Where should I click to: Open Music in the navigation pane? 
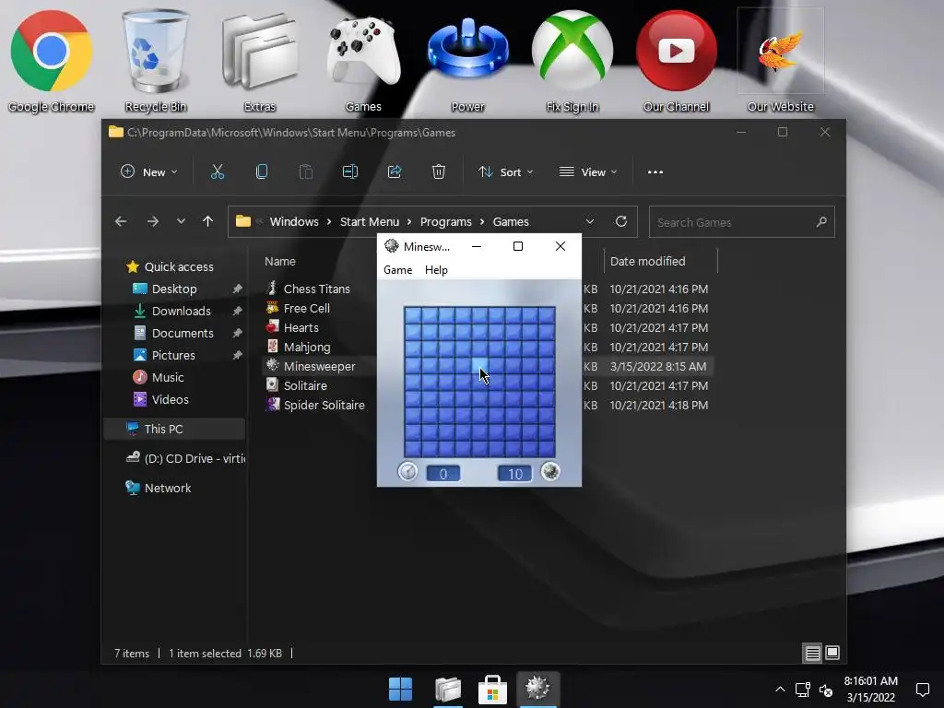pos(168,377)
